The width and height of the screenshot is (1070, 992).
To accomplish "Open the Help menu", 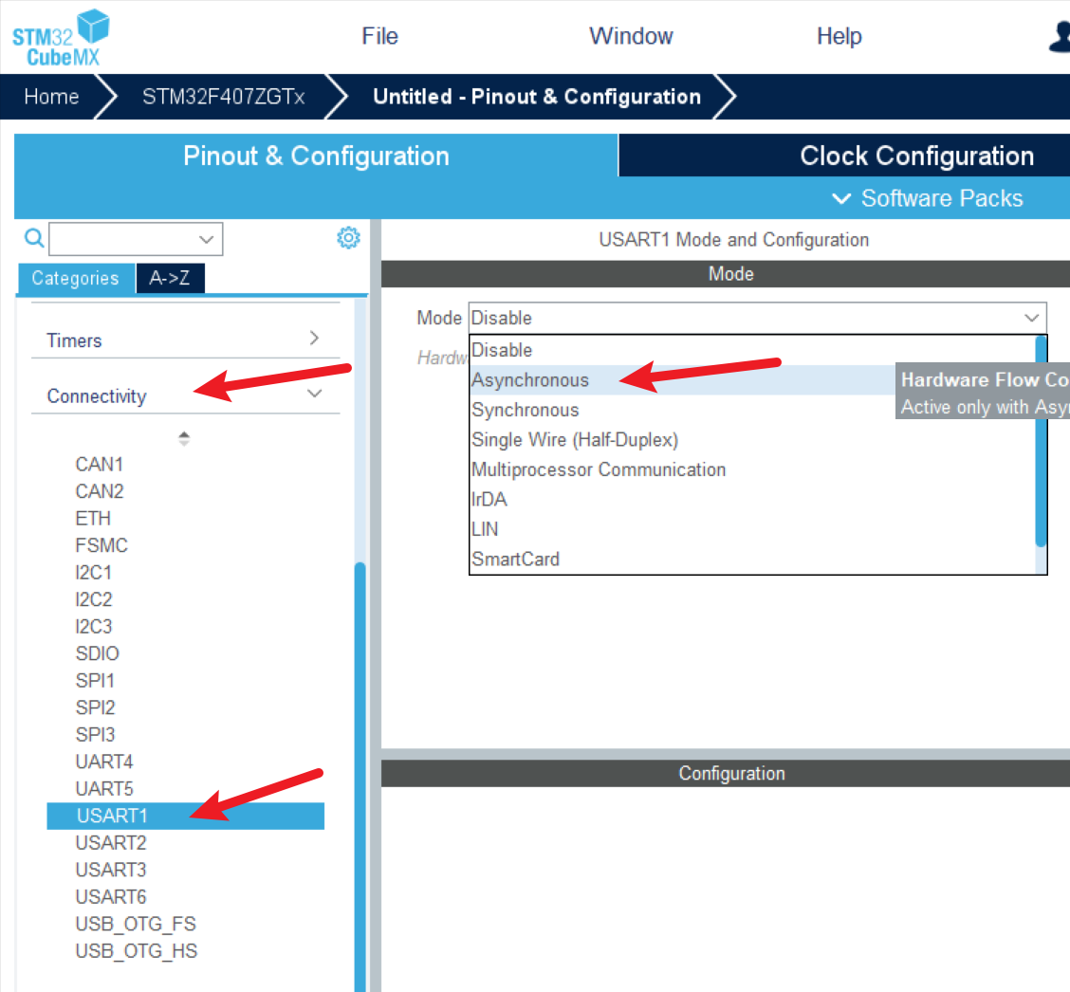I will pos(839,36).
